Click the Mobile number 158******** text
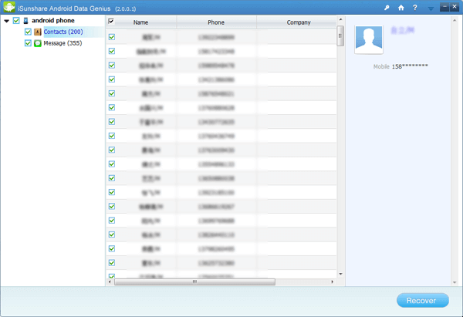Viewport: 463px width, 317px height. (410, 66)
